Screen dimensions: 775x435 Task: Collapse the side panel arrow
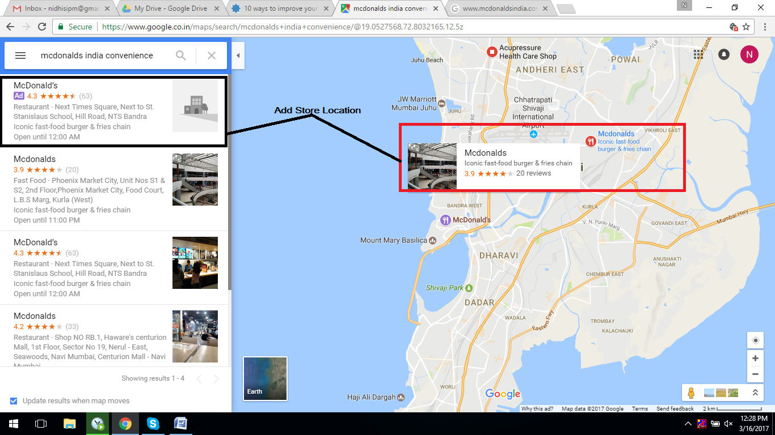click(x=238, y=56)
